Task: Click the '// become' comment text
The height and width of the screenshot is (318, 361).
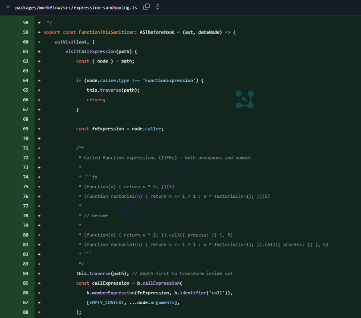Action: tap(96, 216)
